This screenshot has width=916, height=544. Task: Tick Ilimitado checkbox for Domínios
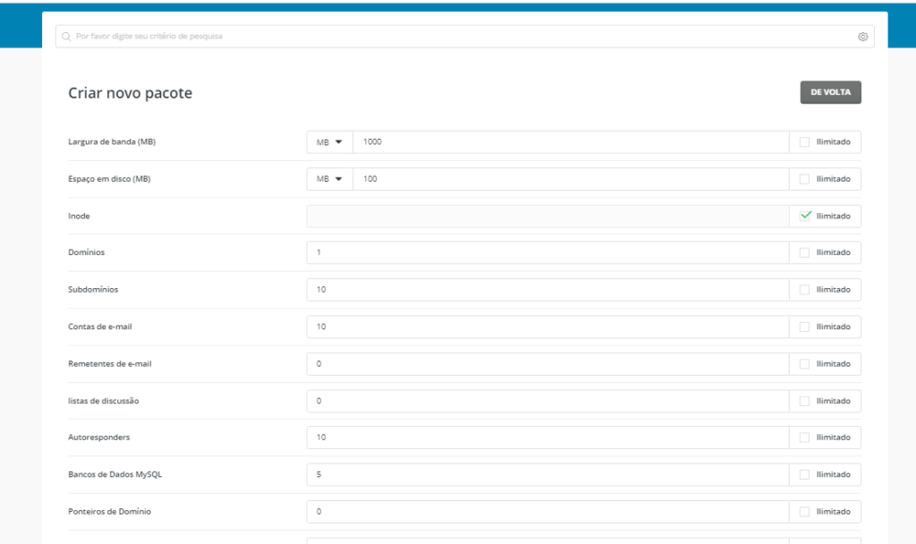point(805,252)
